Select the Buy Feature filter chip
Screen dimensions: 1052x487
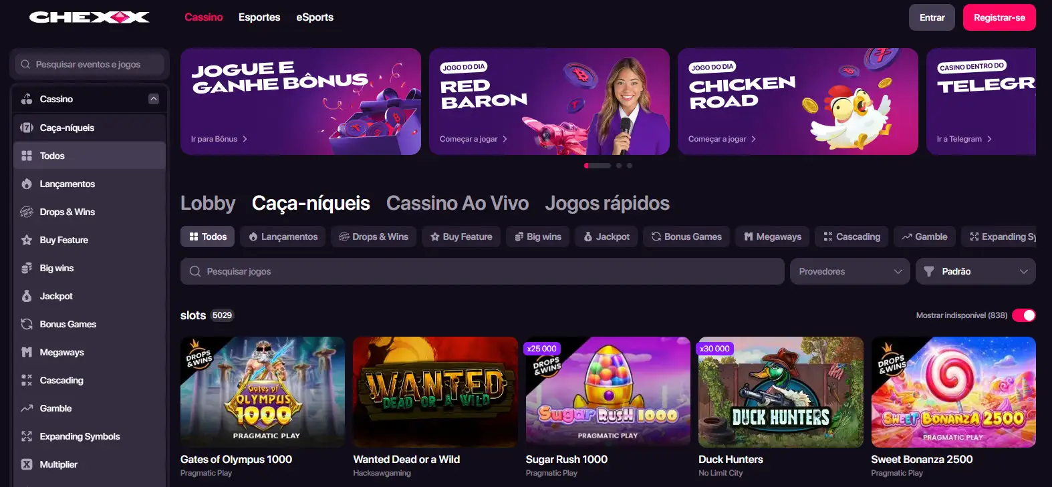pos(461,236)
